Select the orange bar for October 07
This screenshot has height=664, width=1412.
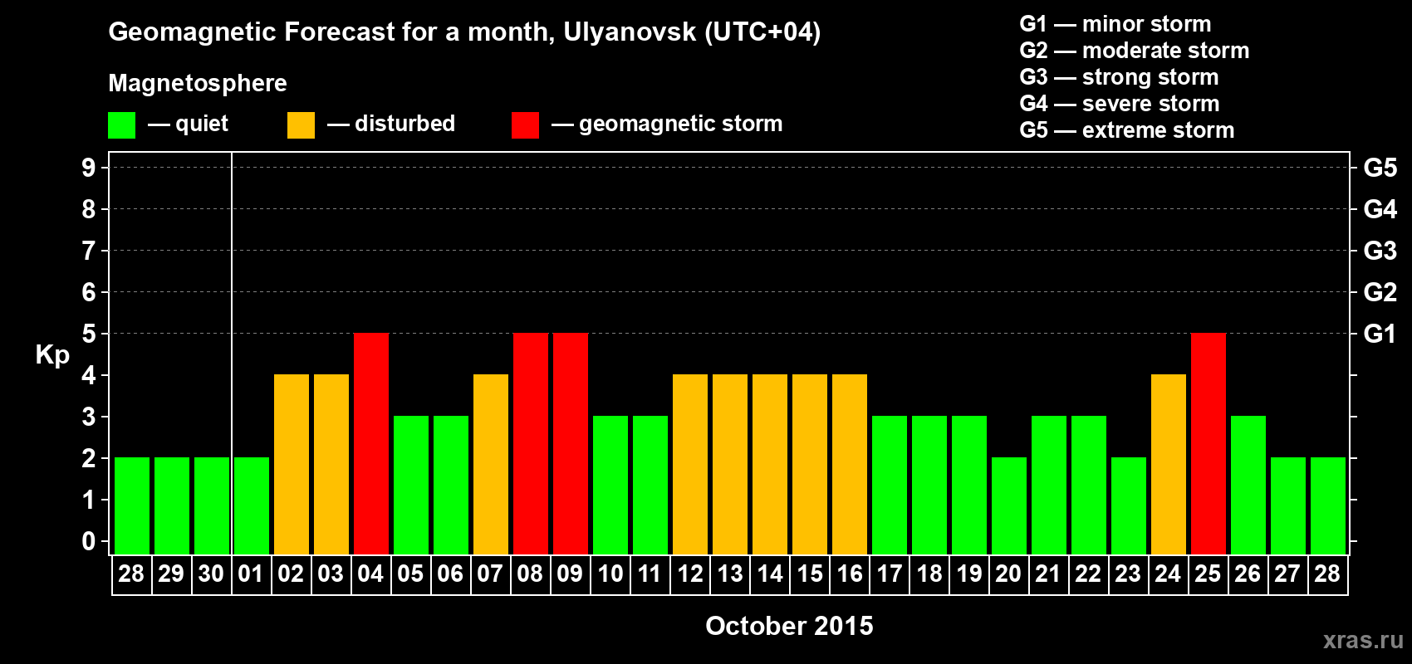tap(490, 464)
